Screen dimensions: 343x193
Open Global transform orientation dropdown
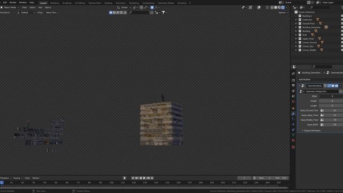click(124, 8)
